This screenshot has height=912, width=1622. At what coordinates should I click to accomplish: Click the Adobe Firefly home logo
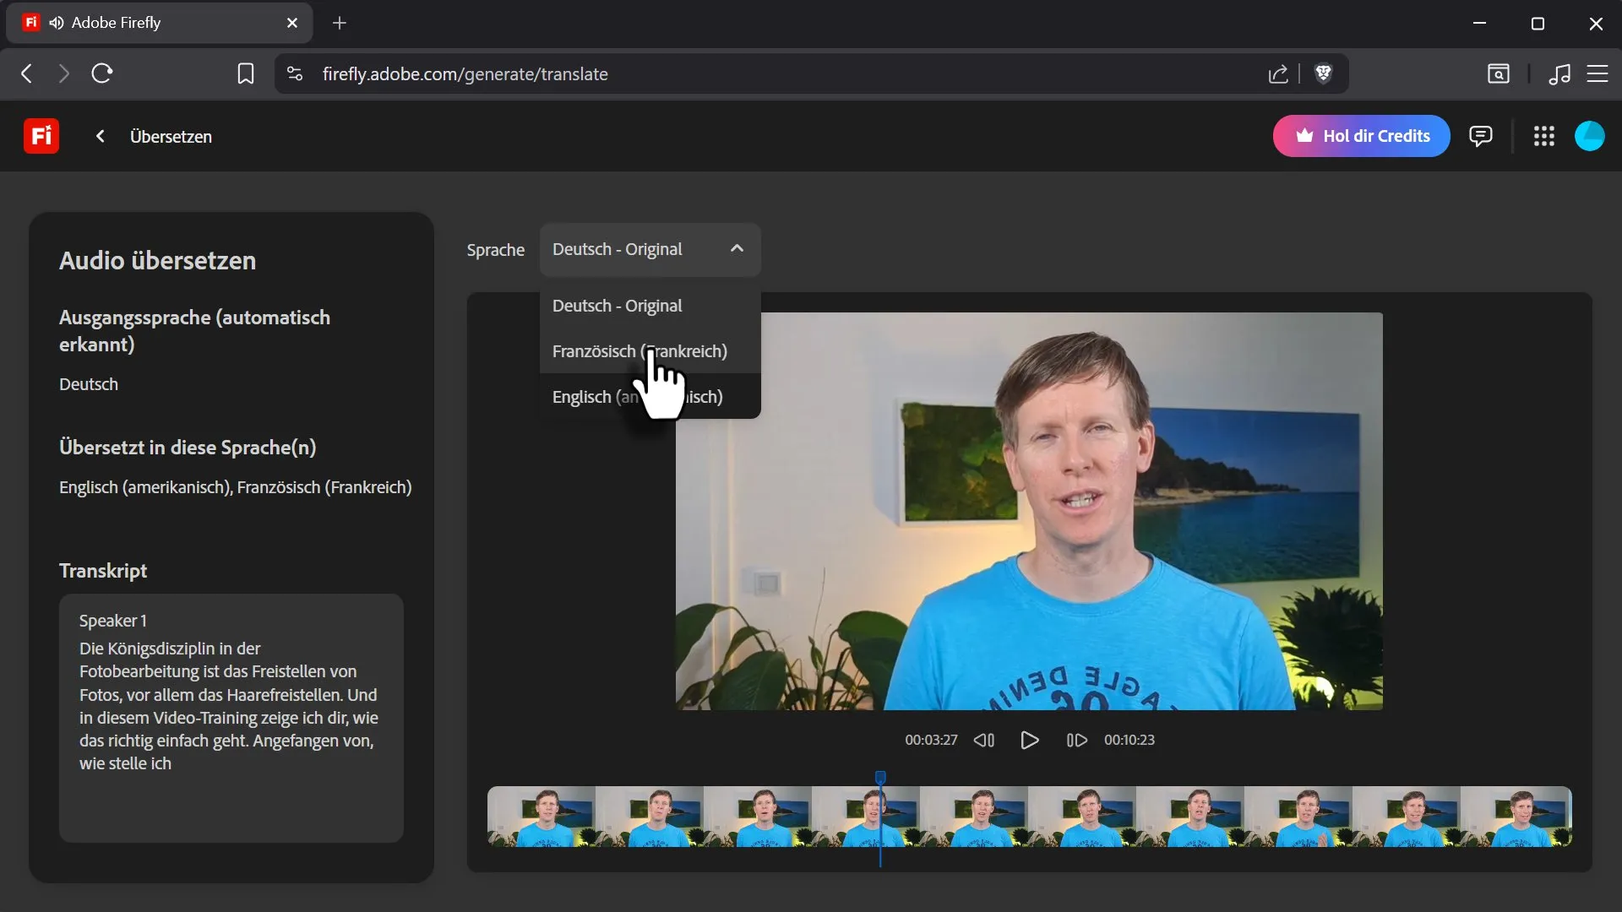coord(41,136)
